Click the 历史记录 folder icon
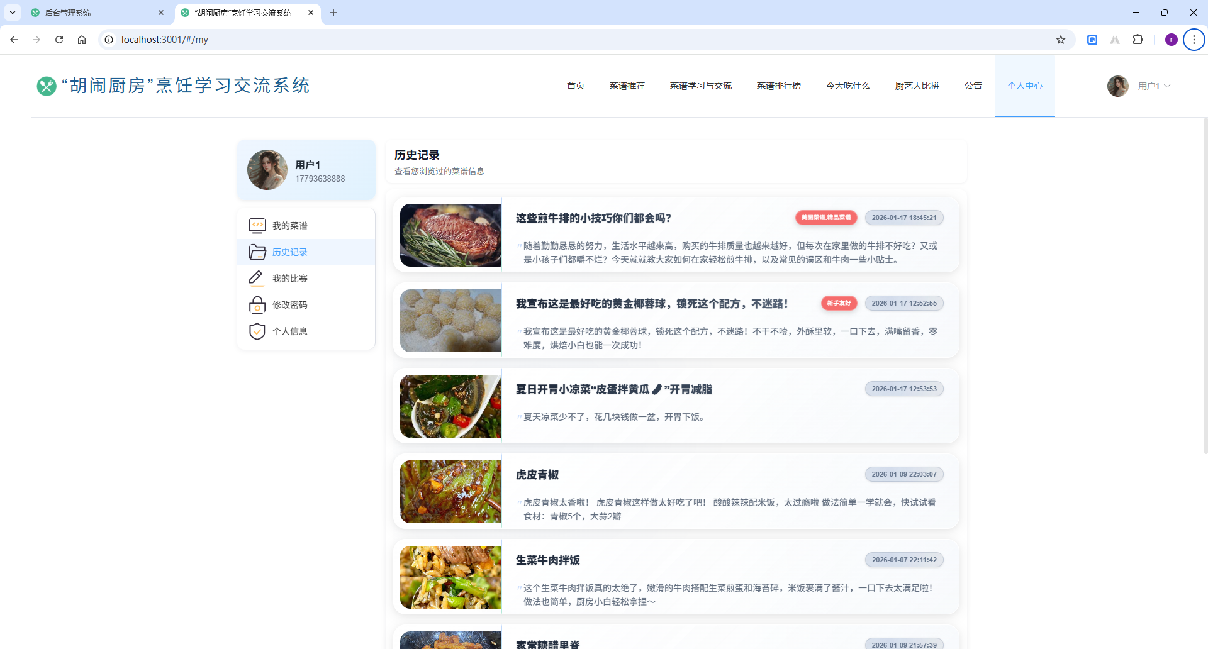 [x=257, y=252]
